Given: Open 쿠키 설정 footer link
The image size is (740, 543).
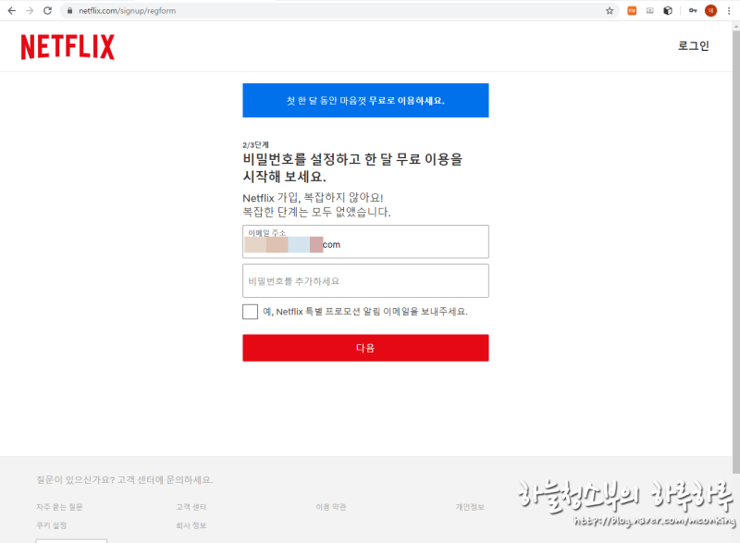Looking at the screenshot, I should (52, 525).
